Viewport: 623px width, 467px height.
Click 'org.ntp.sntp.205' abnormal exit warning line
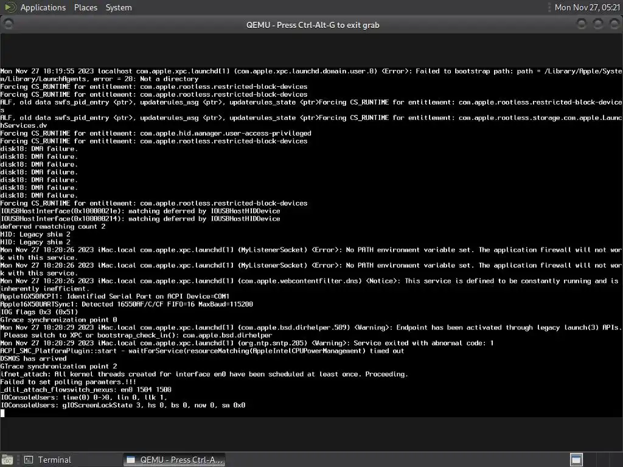tap(247, 343)
